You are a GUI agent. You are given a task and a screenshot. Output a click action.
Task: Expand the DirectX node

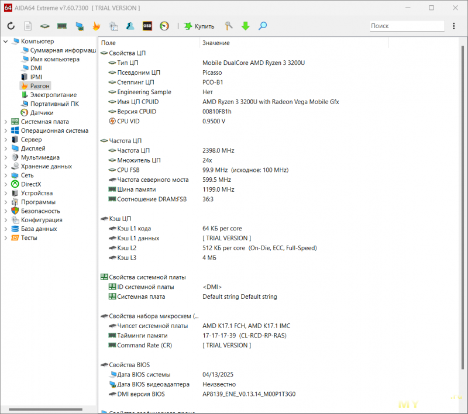[x=6, y=184]
